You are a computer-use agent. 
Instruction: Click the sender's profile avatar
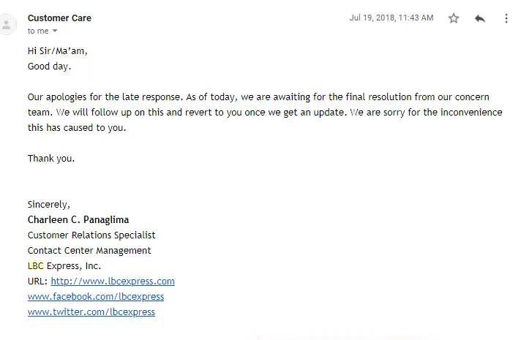pyautogui.click(x=7, y=24)
